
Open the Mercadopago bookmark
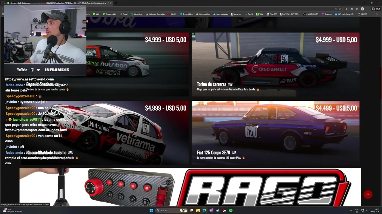tap(220, 14)
